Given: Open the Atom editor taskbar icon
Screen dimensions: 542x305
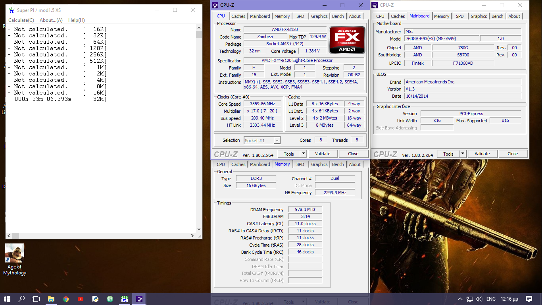Looking at the screenshot, I should point(110,299).
